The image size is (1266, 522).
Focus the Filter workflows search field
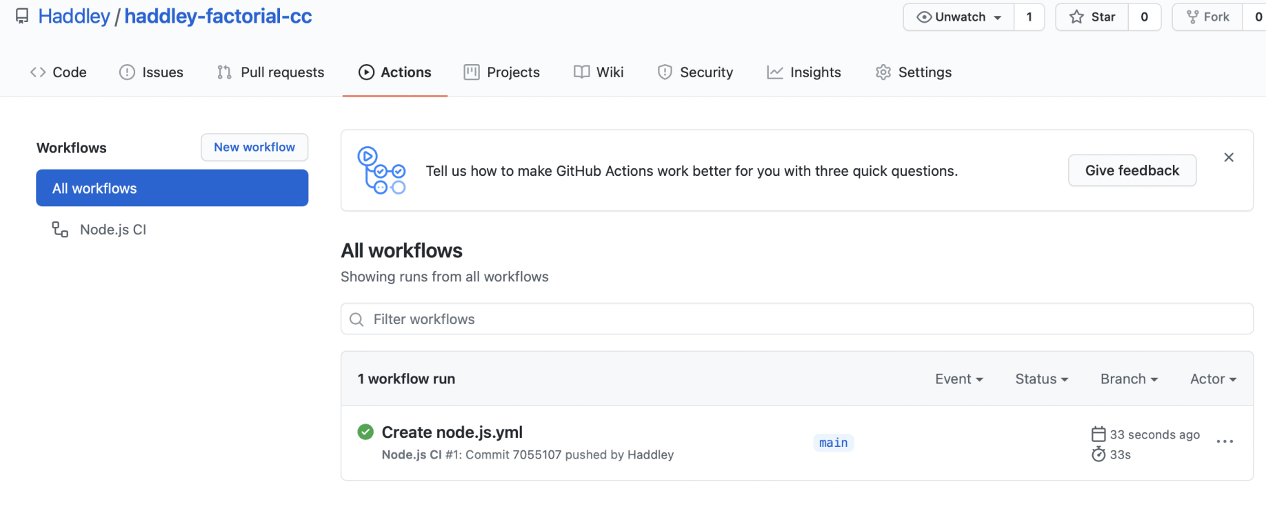click(796, 319)
